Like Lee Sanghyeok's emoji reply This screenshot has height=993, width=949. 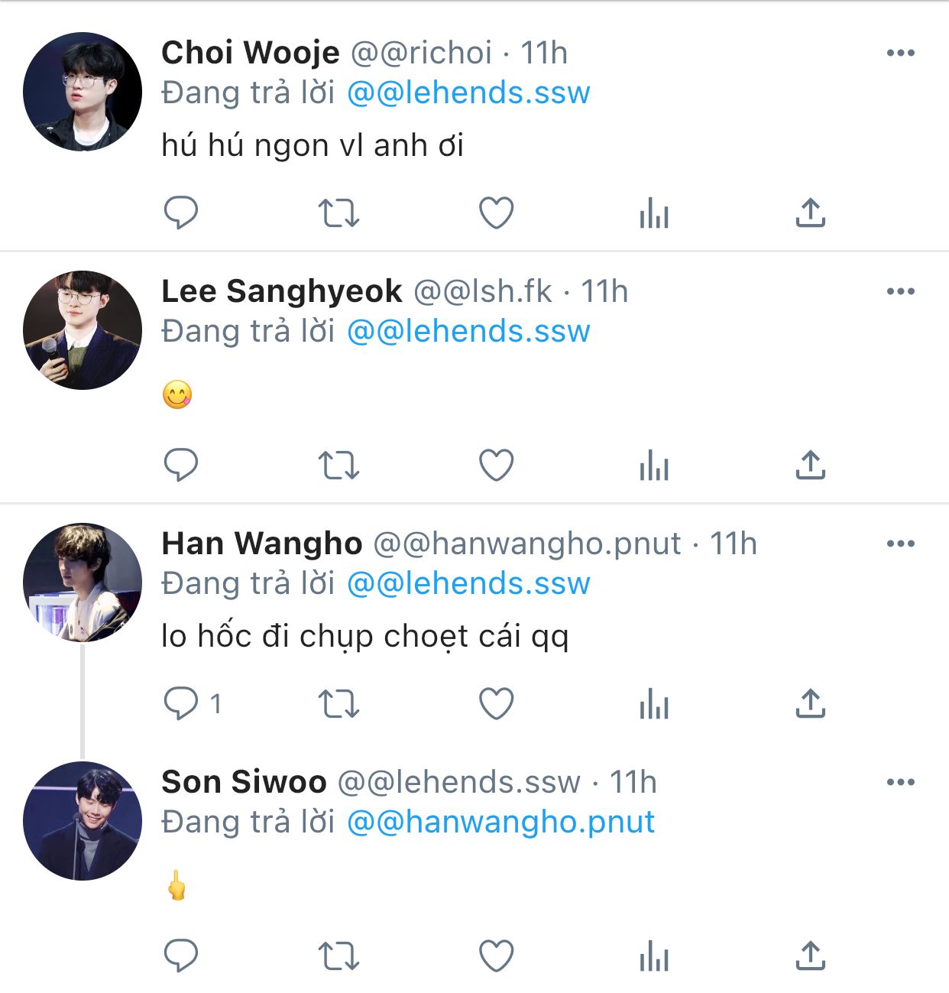pyautogui.click(x=496, y=465)
